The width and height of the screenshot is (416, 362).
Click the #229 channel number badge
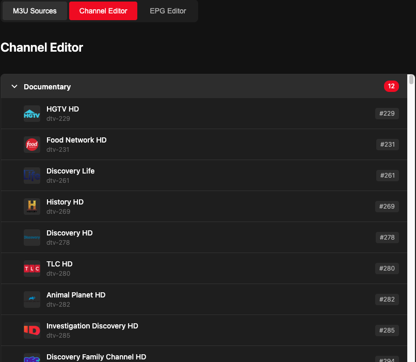click(387, 114)
